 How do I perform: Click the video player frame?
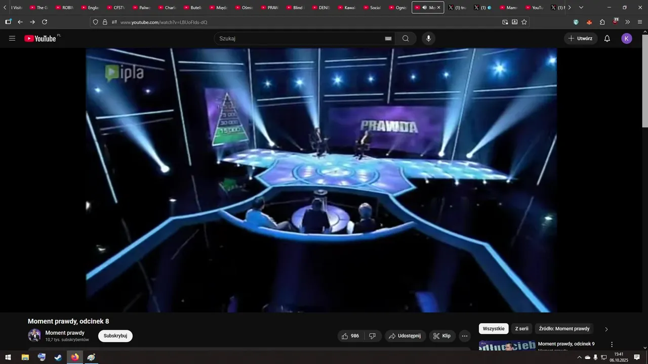321,180
